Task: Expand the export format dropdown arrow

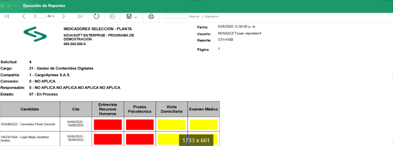Action: click(x=136, y=17)
